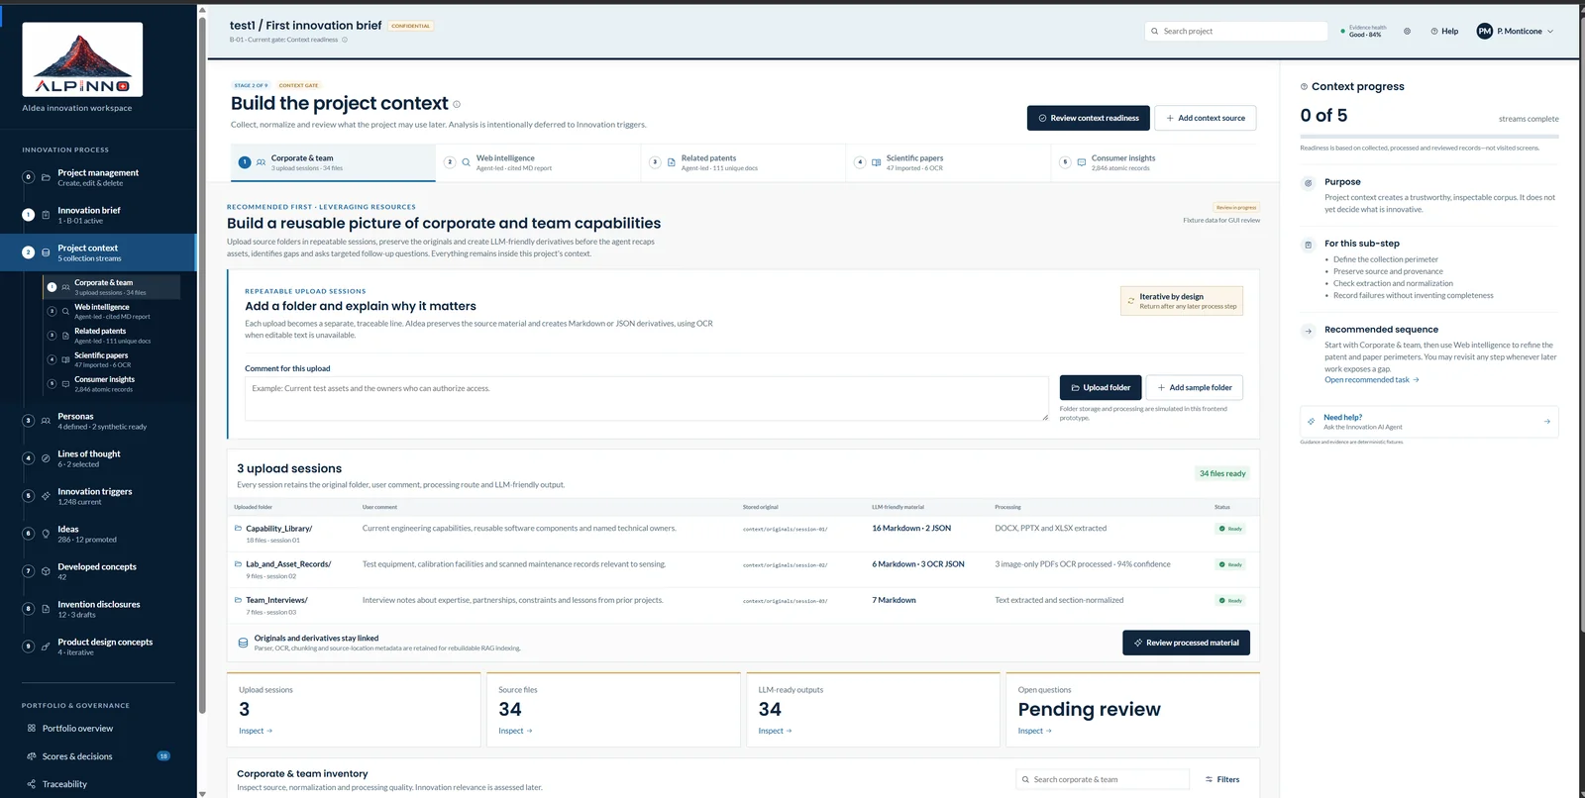Click Context progress header icon
Screen dimensions: 1585x798
tap(1304, 87)
